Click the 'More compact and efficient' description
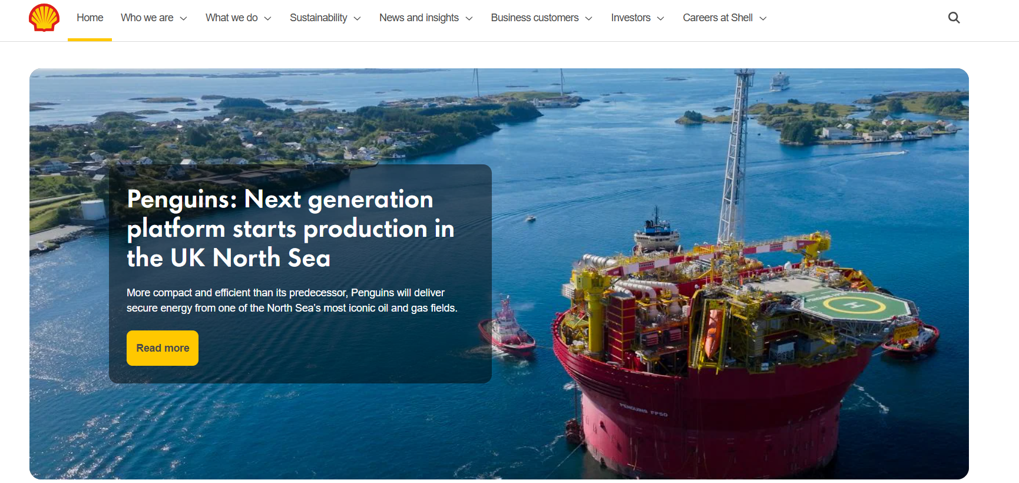The height and width of the screenshot is (483, 1019). point(292,300)
